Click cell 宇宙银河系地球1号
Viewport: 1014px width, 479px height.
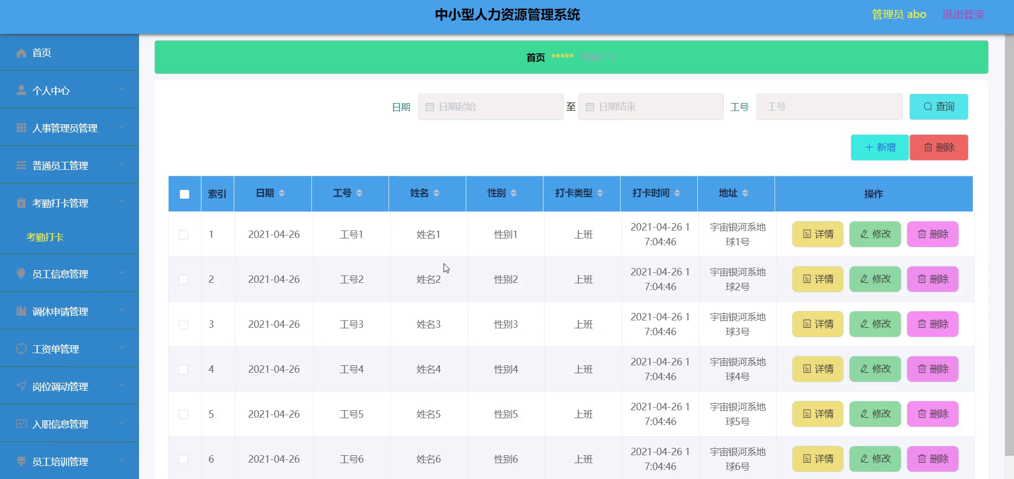point(738,234)
